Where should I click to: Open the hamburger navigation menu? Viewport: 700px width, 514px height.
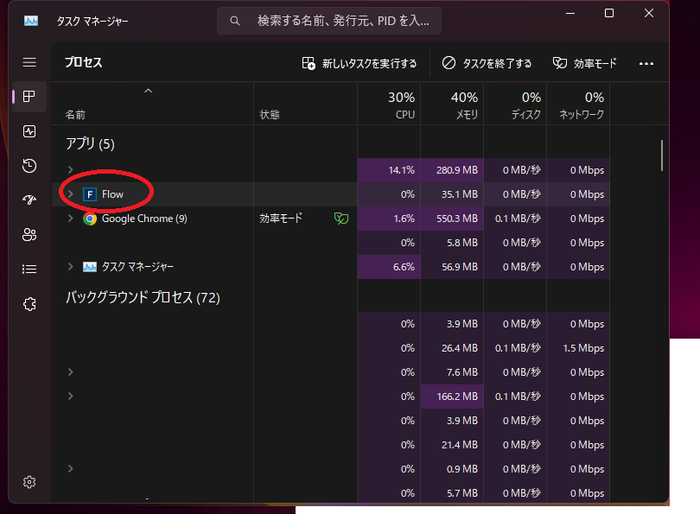click(29, 62)
